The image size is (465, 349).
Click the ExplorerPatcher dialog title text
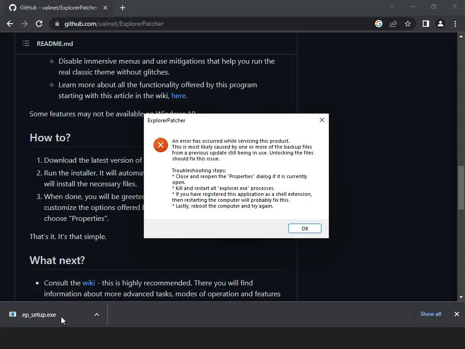[166, 120]
